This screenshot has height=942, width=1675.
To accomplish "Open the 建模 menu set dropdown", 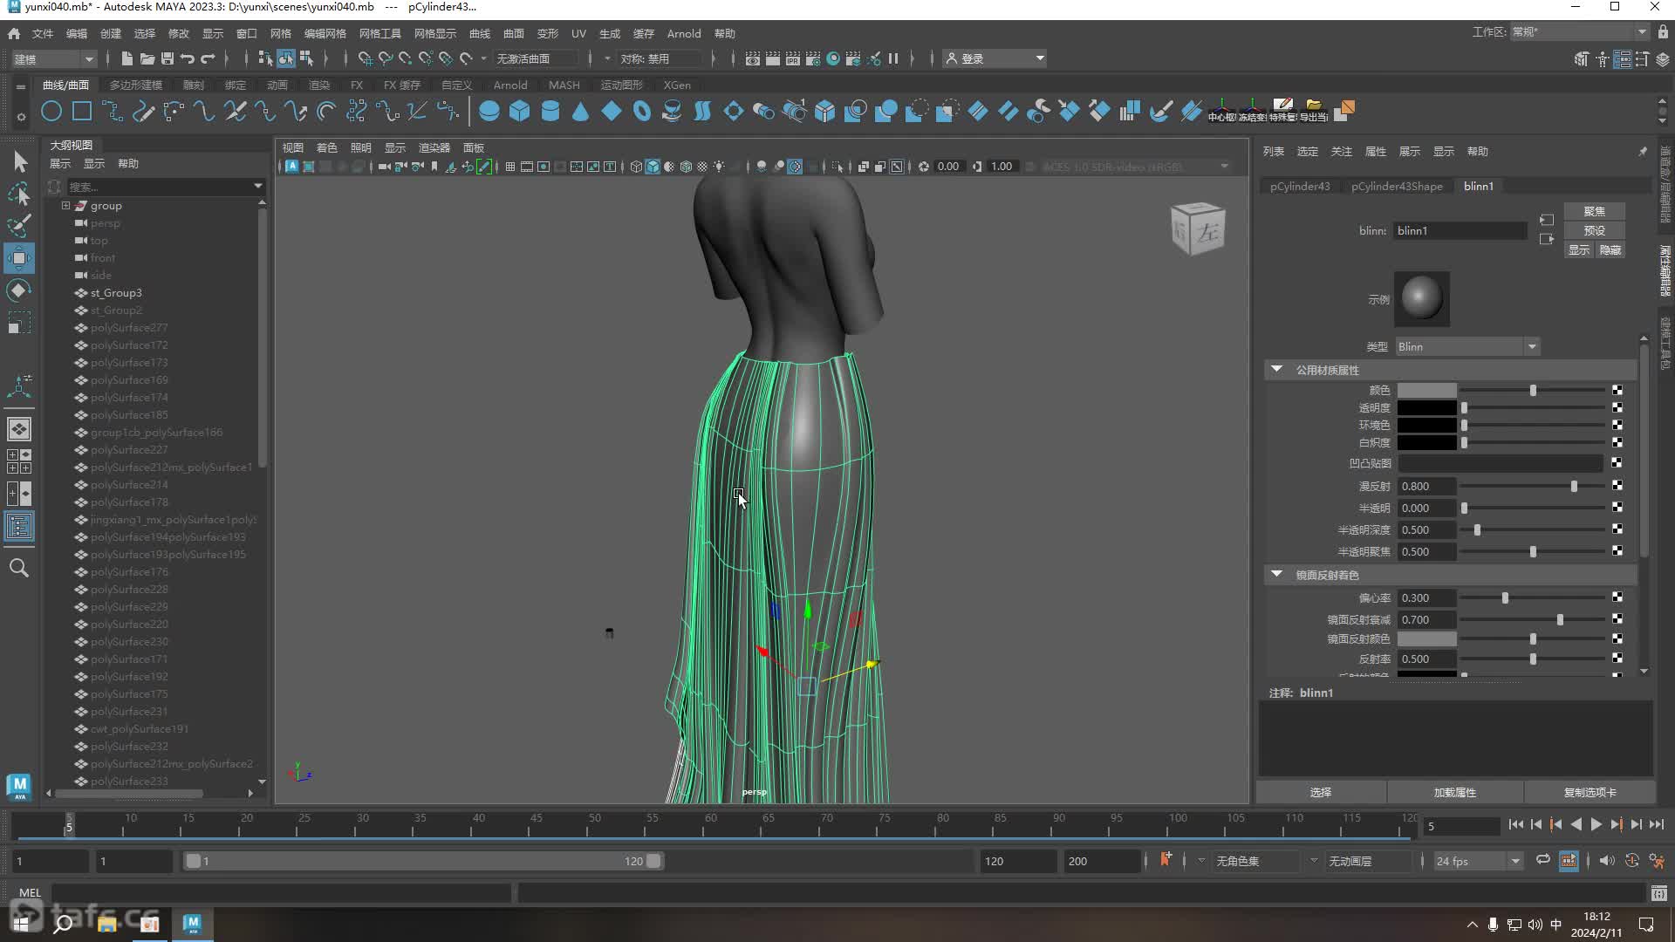I will [54, 58].
